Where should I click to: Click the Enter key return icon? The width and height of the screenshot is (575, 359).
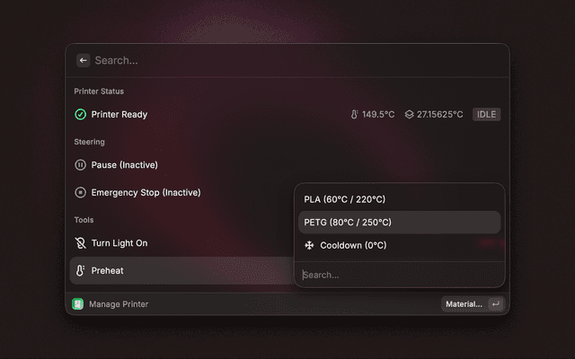tap(496, 304)
